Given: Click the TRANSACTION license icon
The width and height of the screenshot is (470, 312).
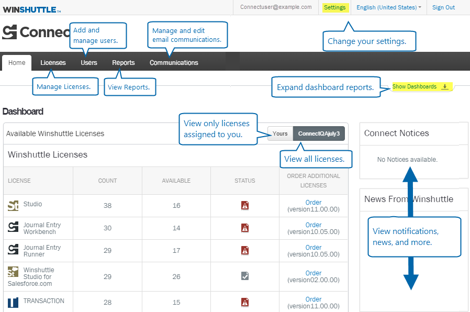Looking at the screenshot, I should pyautogui.click(x=13, y=302).
